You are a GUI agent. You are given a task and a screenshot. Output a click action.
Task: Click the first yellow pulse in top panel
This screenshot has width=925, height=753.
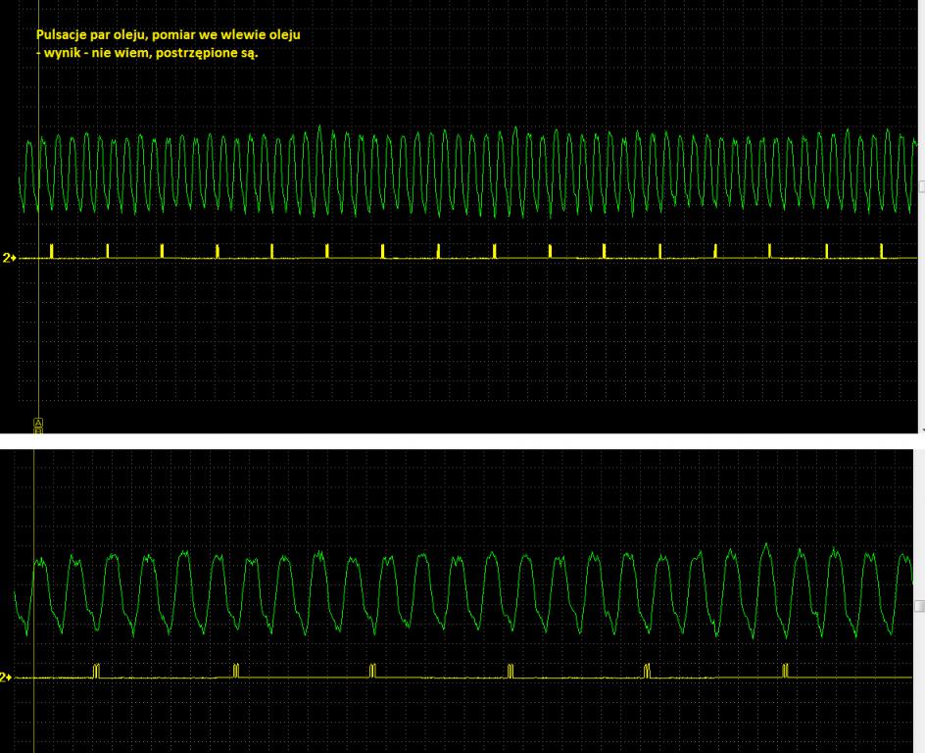(x=52, y=250)
